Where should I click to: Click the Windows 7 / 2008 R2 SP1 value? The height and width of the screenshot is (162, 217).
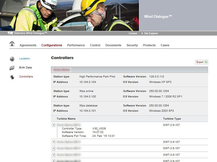pos(166,97)
